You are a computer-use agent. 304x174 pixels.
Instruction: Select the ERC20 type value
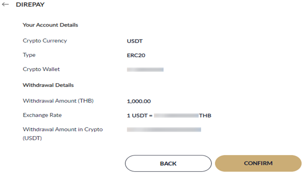coord(136,55)
